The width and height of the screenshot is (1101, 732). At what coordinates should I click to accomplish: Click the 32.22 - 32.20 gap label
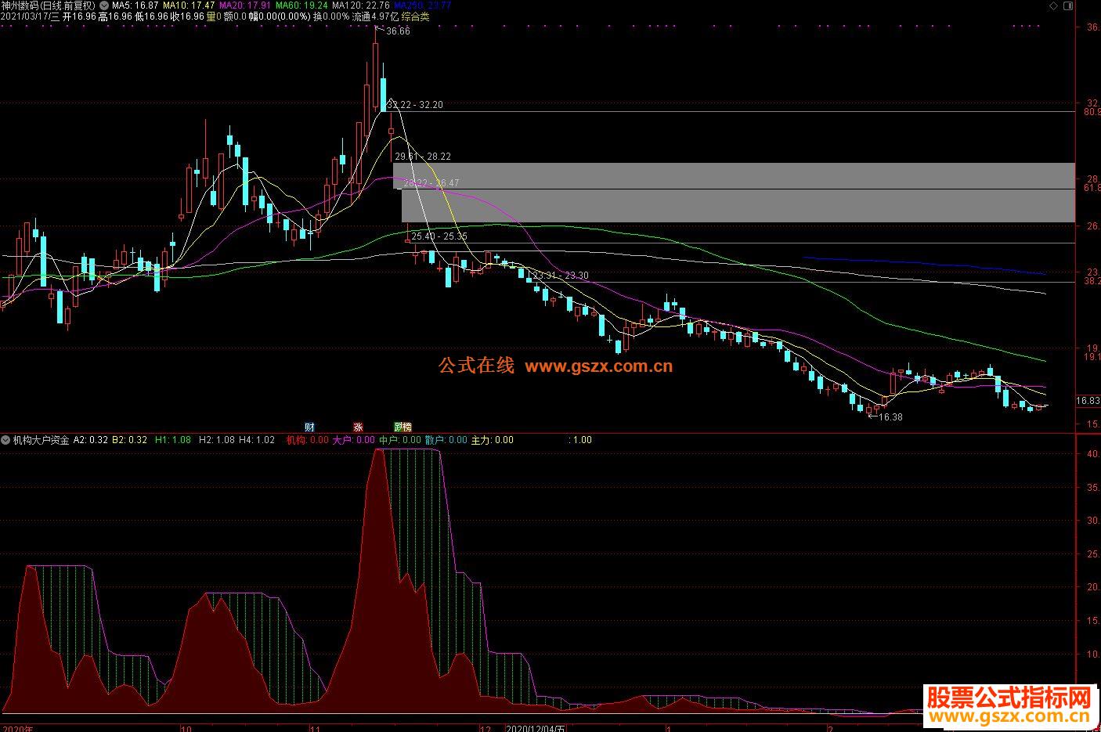415,105
